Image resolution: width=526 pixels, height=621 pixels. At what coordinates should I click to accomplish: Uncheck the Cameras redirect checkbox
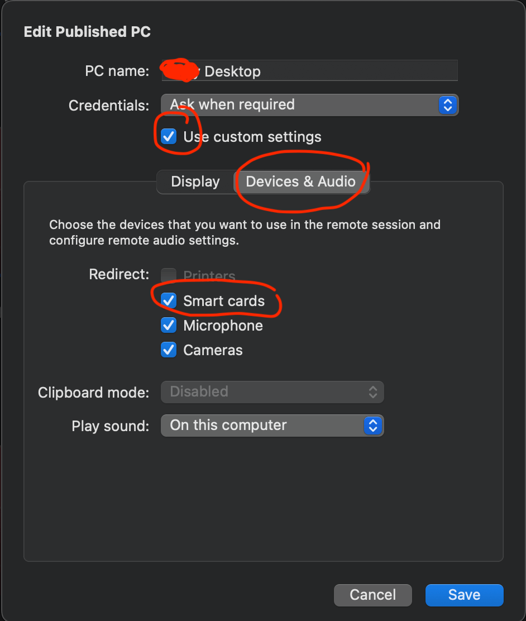pos(169,350)
